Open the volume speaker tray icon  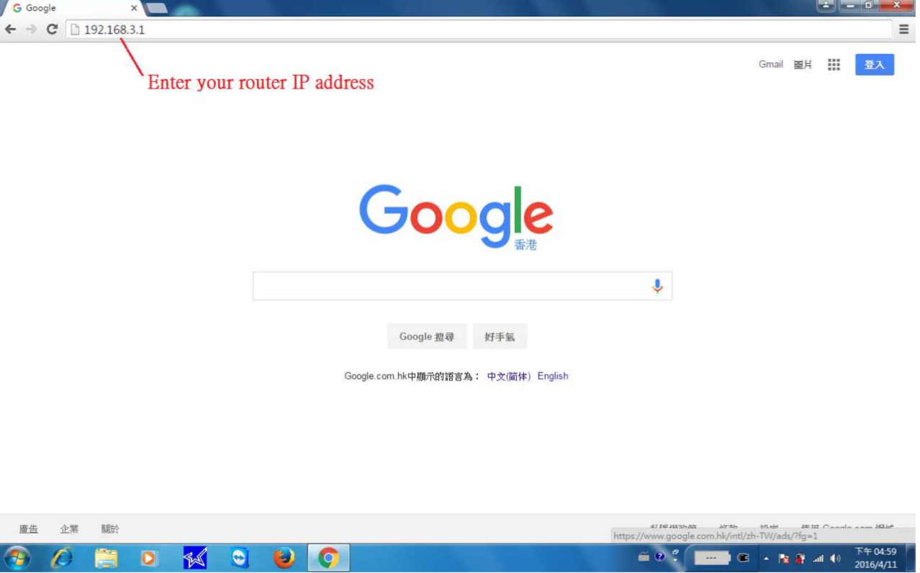click(835, 558)
